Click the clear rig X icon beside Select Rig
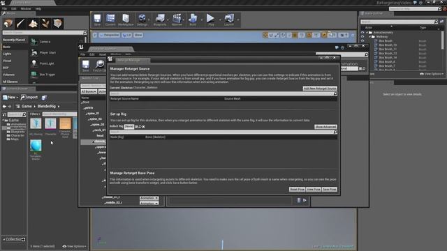Viewport: 447px width, 251px height. pos(143,127)
